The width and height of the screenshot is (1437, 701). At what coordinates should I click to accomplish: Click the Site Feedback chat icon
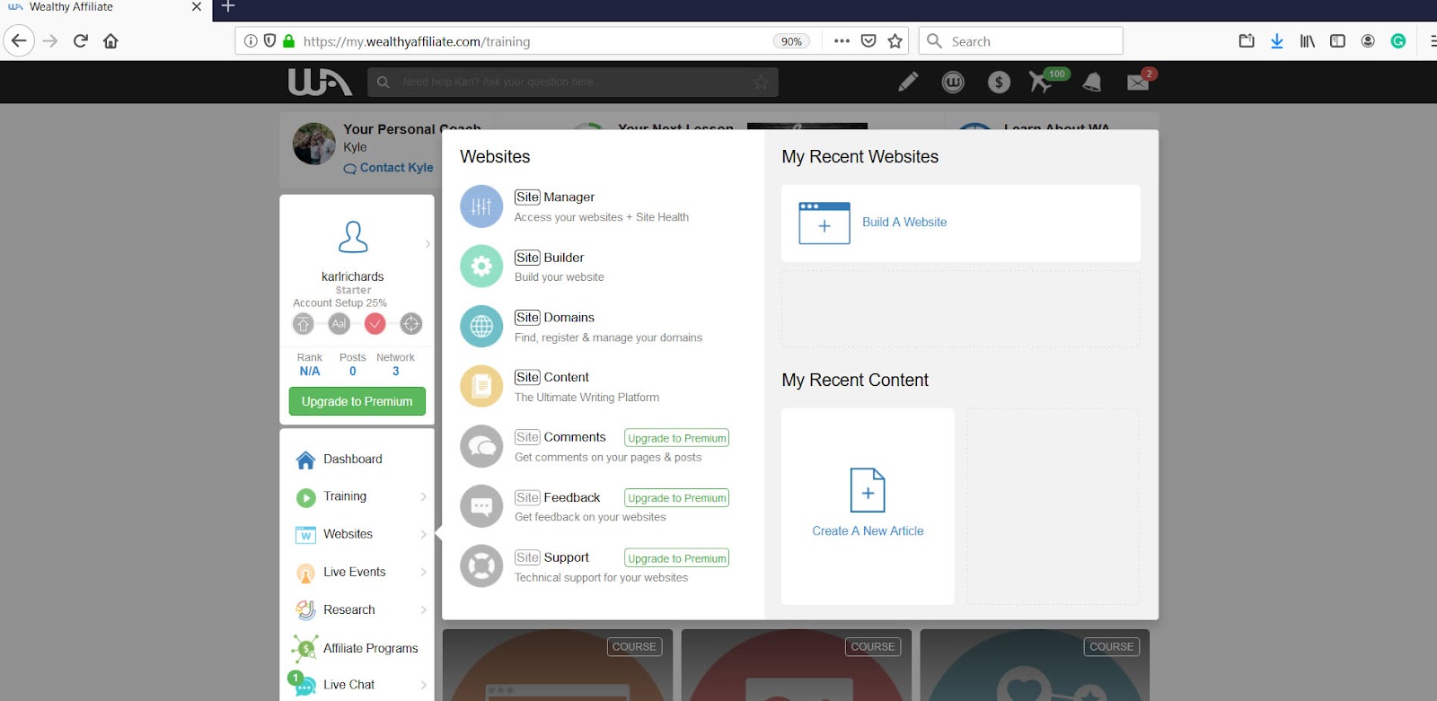481,507
